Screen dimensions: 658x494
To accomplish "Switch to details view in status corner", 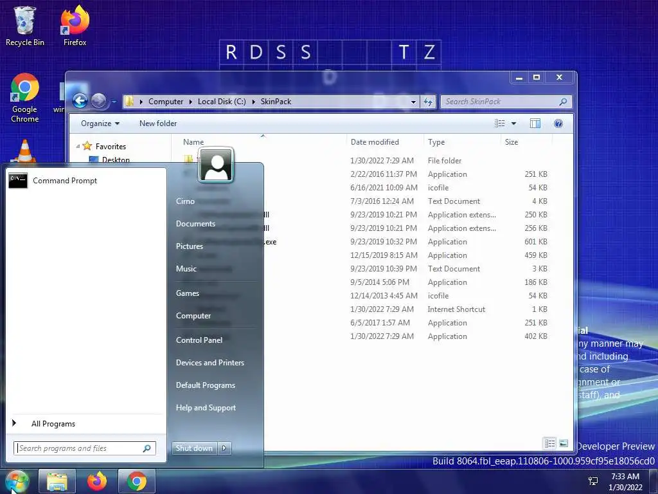I will 550,443.
